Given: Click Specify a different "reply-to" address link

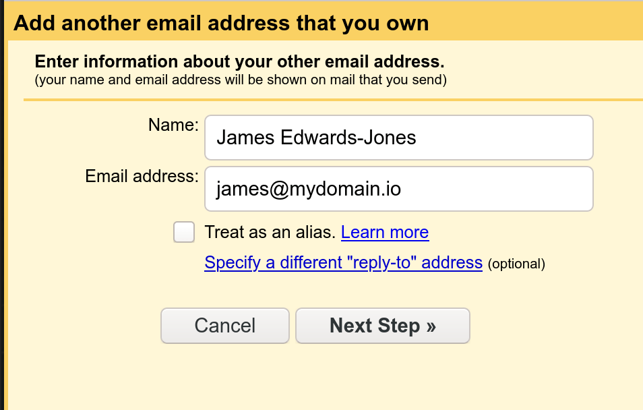Looking at the screenshot, I should coord(343,262).
